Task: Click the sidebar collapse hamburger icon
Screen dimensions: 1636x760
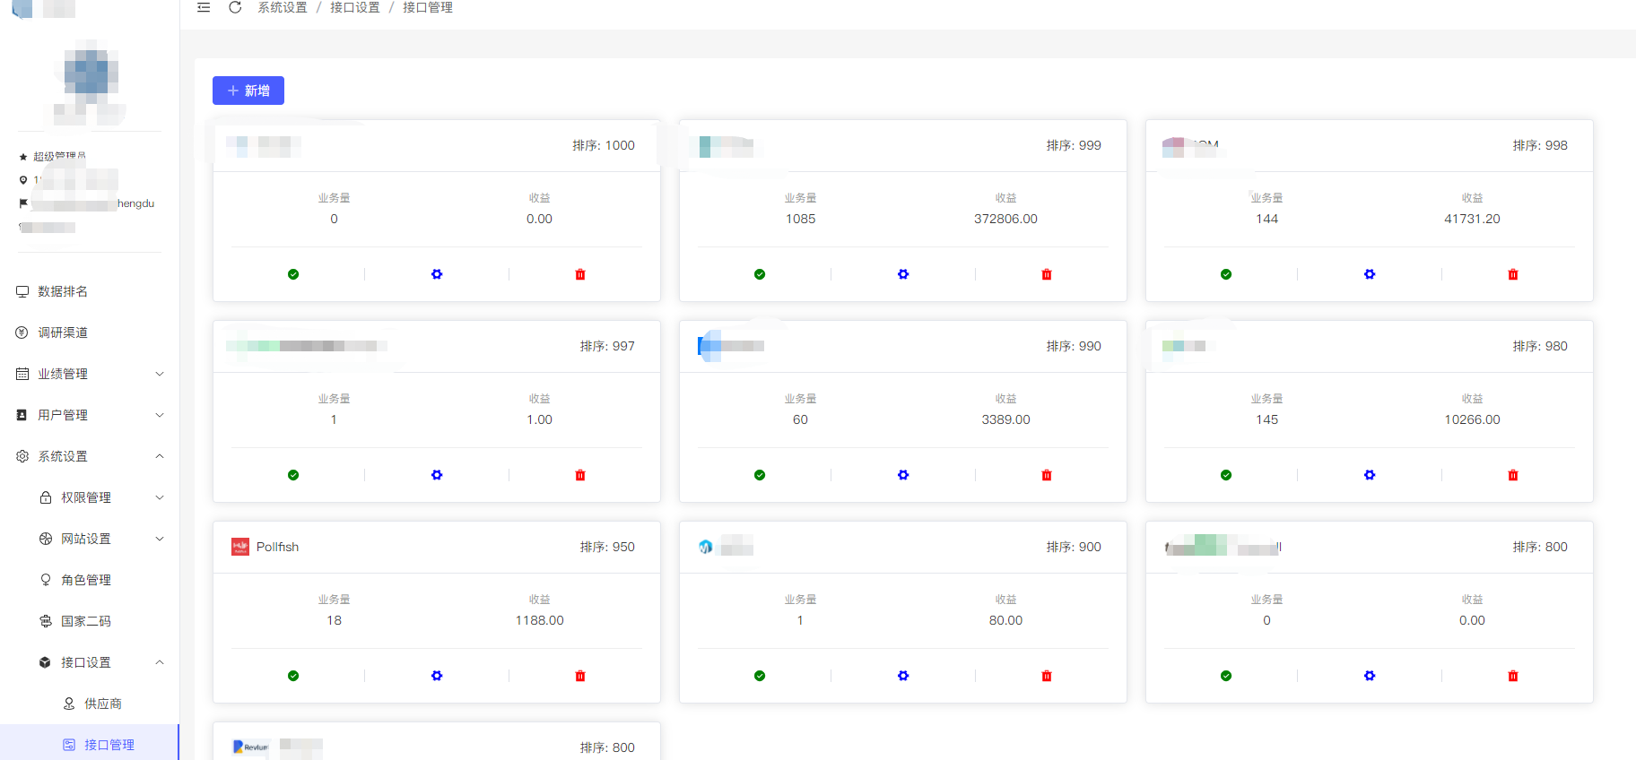Action: pos(204,7)
